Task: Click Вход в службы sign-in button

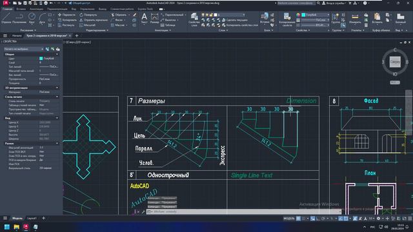Action: point(334,3)
